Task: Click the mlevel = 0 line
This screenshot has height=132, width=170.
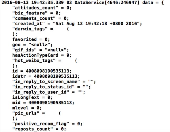Action: pyautogui.click(x=27, y=108)
